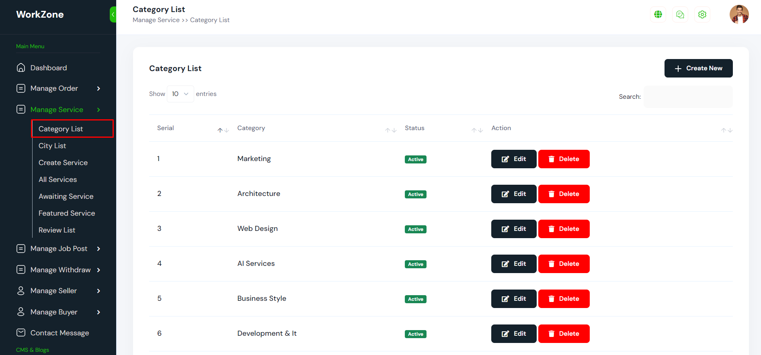Delete the Web Design category
This screenshot has width=761, height=355.
564,229
